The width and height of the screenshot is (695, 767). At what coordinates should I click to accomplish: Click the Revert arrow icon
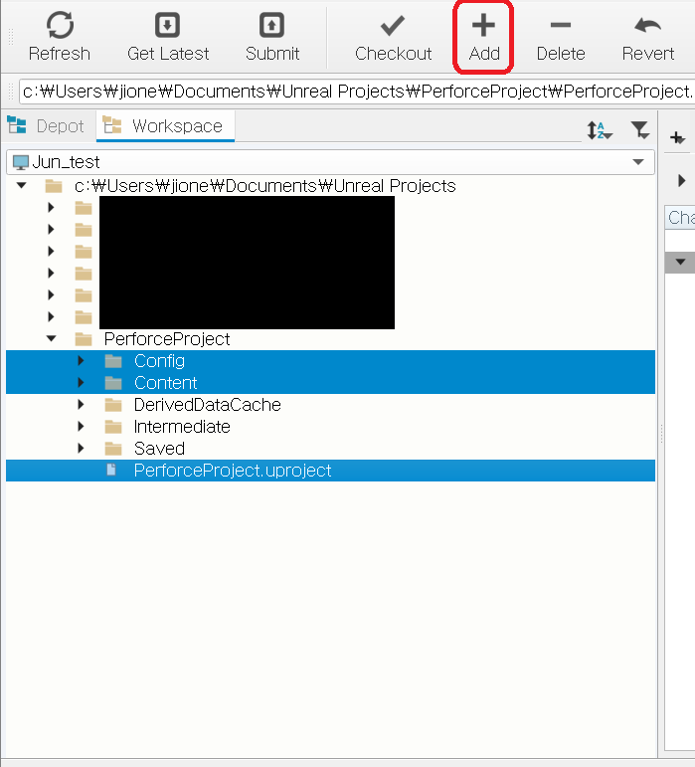click(647, 26)
